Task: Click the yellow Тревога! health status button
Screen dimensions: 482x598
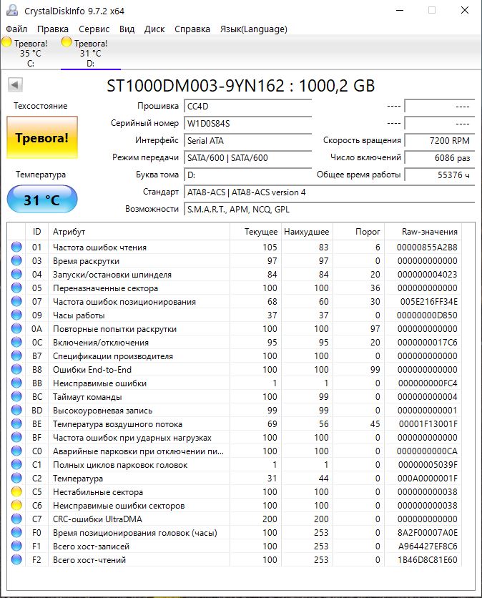Action: (x=42, y=137)
